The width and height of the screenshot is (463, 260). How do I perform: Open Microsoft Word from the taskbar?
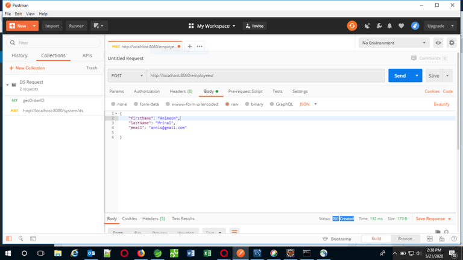tap(191, 253)
